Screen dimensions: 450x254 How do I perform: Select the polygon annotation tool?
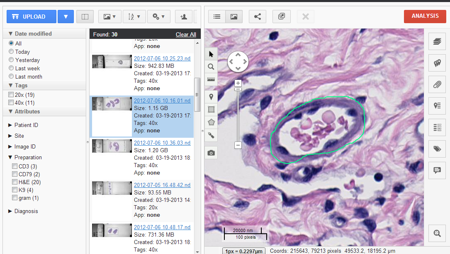tap(211, 122)
